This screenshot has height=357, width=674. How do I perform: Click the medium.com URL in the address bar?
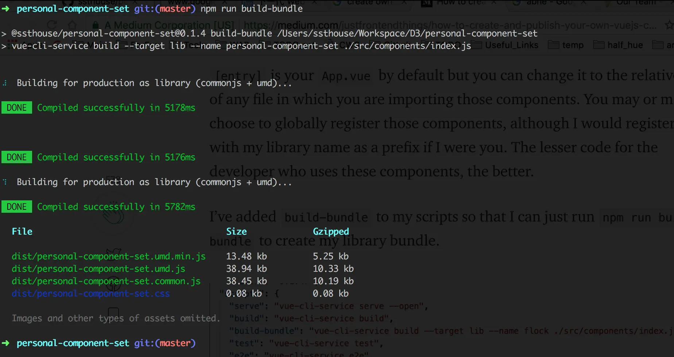[450, 25]
